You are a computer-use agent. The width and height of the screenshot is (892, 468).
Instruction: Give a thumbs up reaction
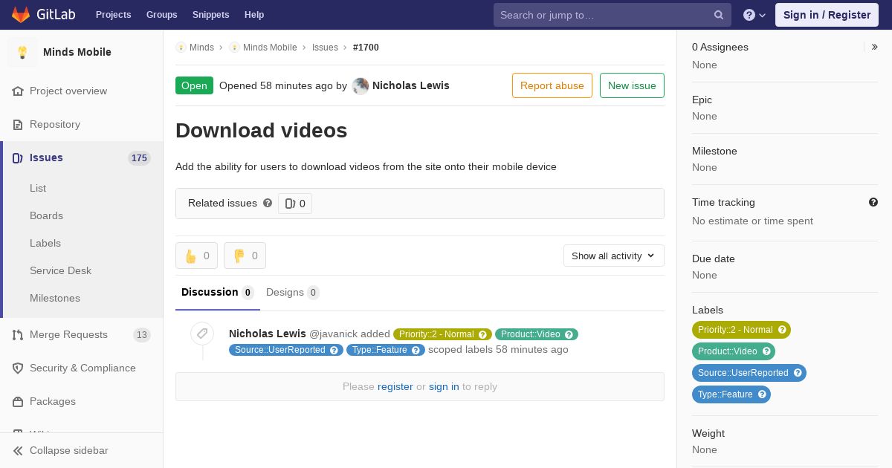click(196, 256)
